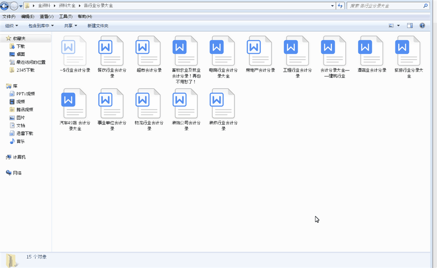Open the 文档 library
This screenshot has width=437, height=268.
tap(21, 126)
